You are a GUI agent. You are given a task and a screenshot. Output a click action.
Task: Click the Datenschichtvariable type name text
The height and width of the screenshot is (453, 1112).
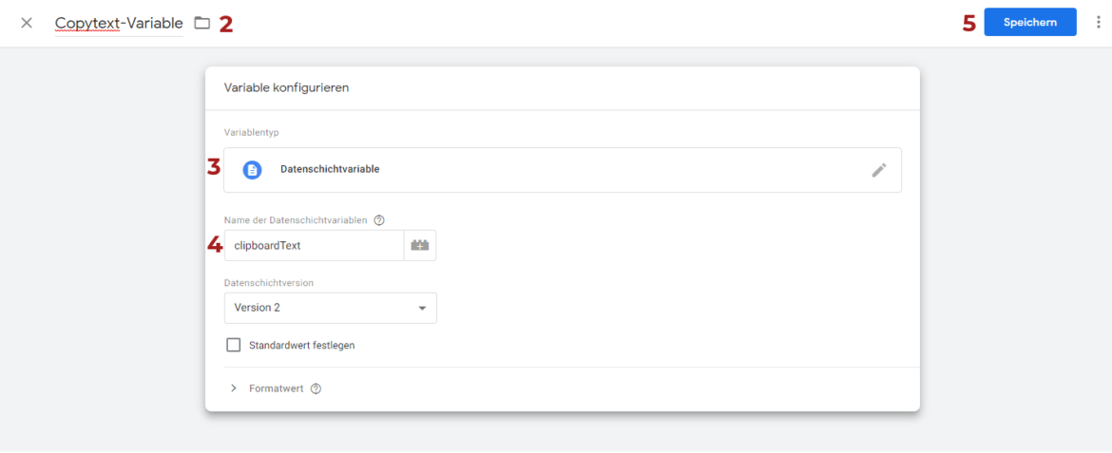[330, 170]
